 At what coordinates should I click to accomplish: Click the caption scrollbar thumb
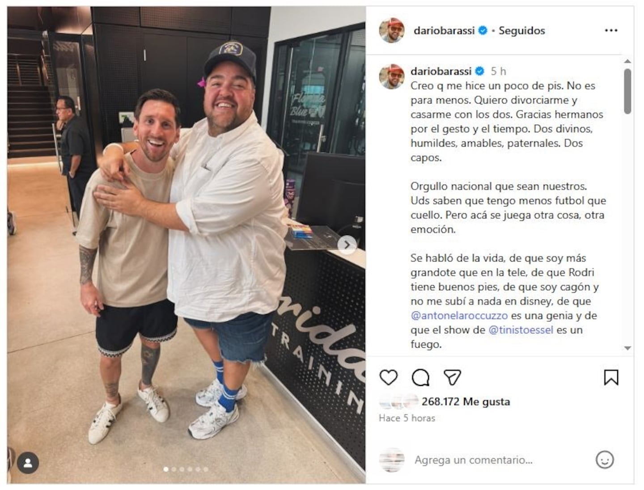[627, 91]
